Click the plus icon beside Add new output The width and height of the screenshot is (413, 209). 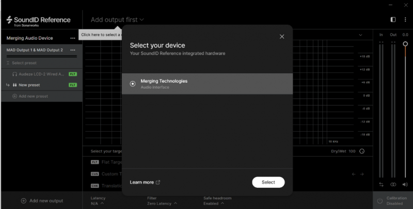pos(23,201)
